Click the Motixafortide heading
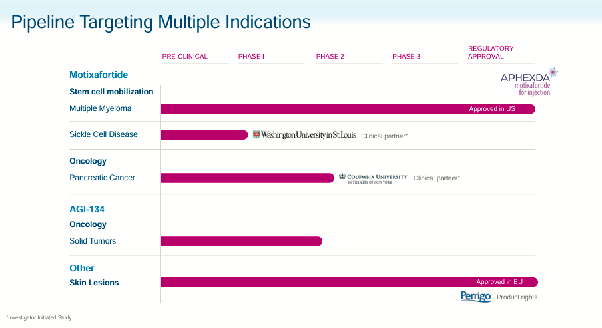 point(99,75)
